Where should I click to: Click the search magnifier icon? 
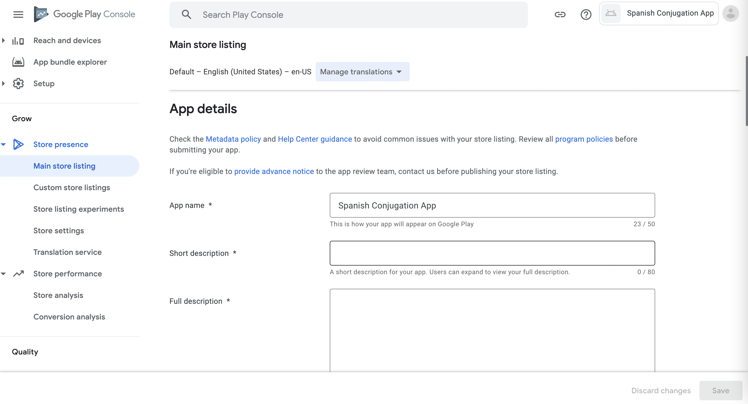[x=186, y=15]
